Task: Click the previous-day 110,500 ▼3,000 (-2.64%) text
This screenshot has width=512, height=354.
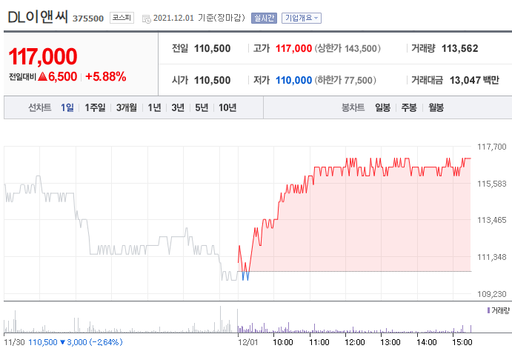Action: (76, 342)
